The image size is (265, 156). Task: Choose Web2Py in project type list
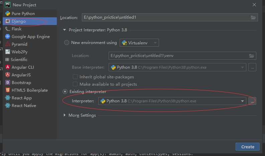pos(20,52)
